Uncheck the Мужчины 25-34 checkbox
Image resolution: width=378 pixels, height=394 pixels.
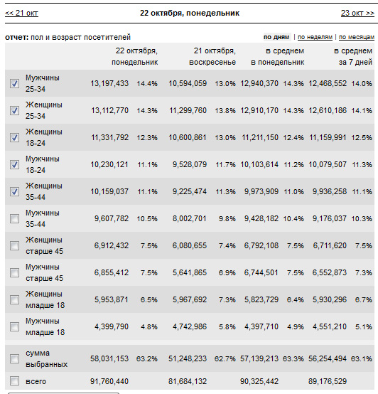point(14,83)
